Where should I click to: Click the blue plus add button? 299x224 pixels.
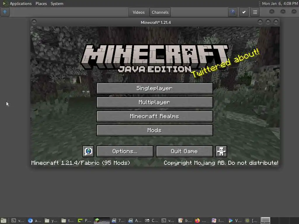[x=5, y=12]
